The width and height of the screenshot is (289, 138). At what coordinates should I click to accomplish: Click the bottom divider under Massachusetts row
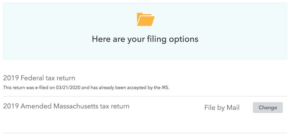tap(144, 133)
